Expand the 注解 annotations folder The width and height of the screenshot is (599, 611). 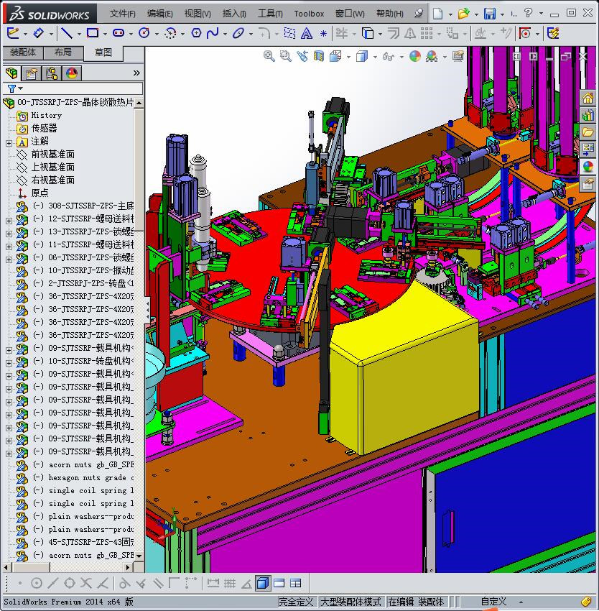[9, 142]
